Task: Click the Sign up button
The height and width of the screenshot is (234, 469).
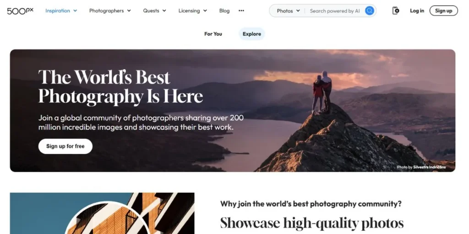Action: pos(443,11)
